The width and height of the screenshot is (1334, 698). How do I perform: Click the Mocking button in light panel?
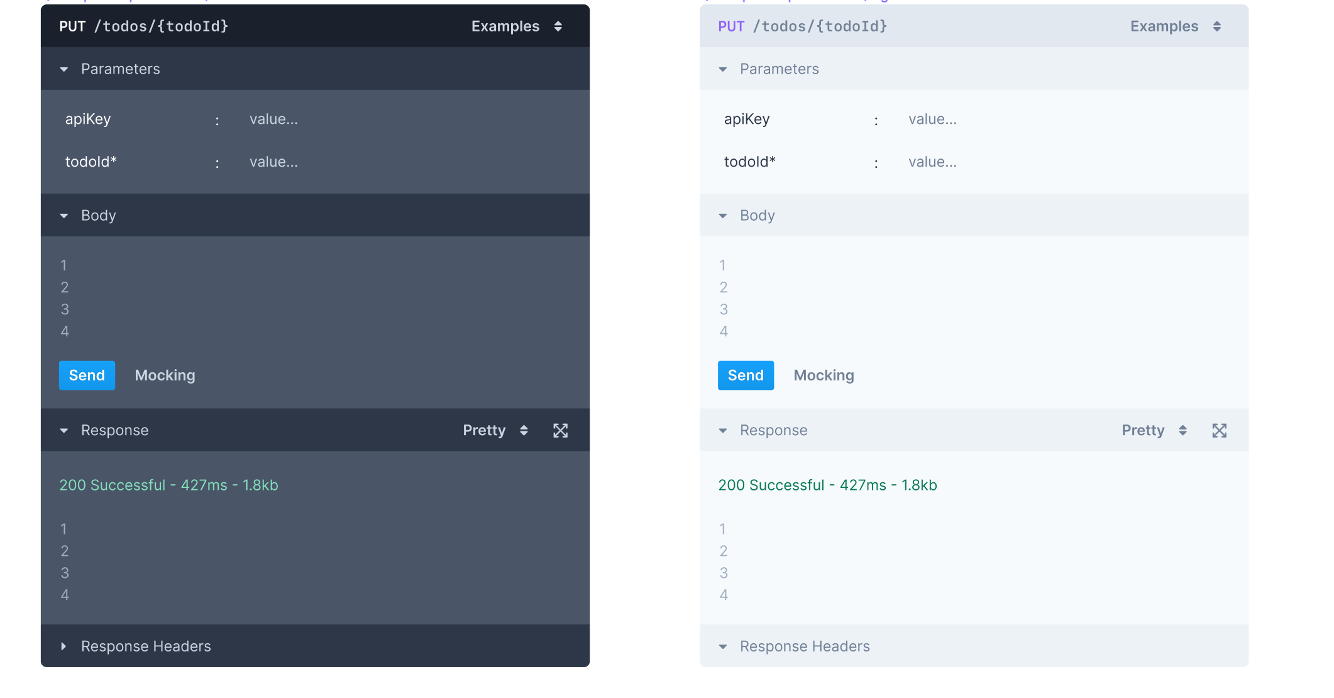824,375
